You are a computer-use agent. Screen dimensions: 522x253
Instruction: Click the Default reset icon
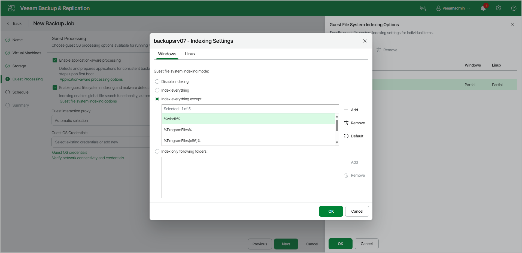pos(346,136)
